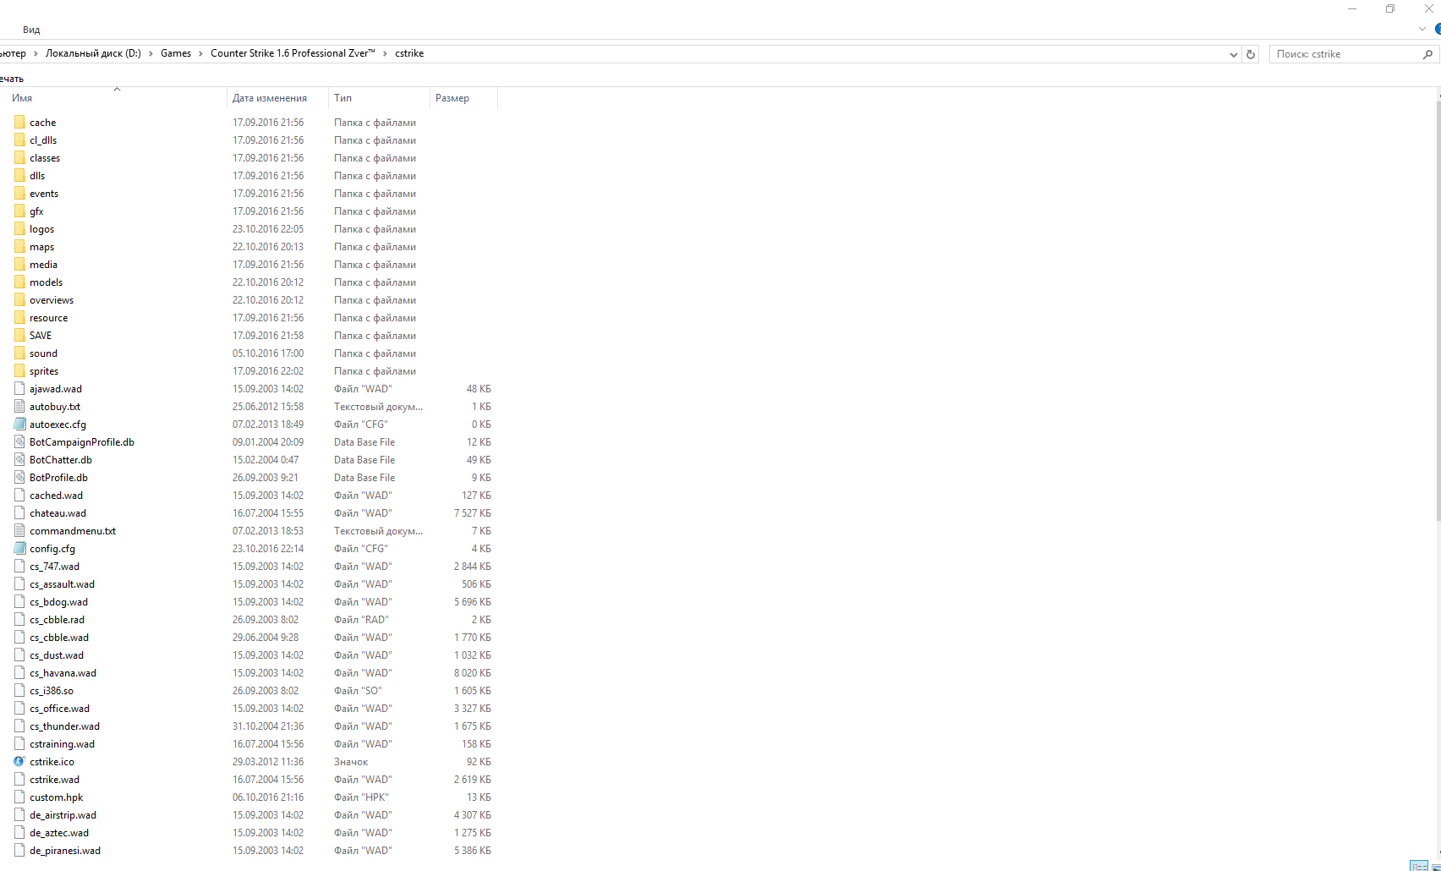
Task: Open the chevron after Games breadcrumb
Action: pos(201,53)
